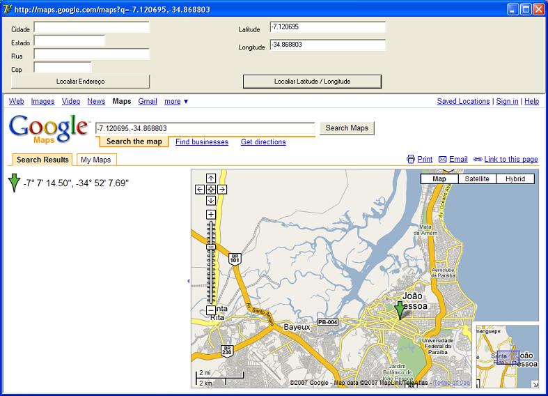Click the green marker in results list
The height and width of the screenshot is (396, 548).
[x=14, y=183]
